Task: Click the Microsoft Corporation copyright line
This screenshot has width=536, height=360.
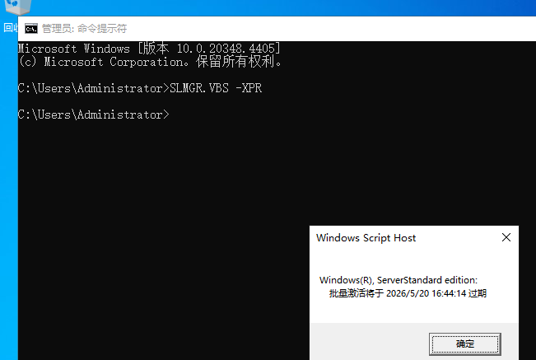Action: [151, 62]
